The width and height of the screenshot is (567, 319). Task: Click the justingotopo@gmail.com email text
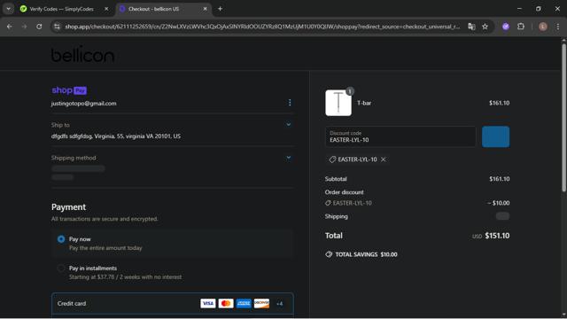[84, 104]
